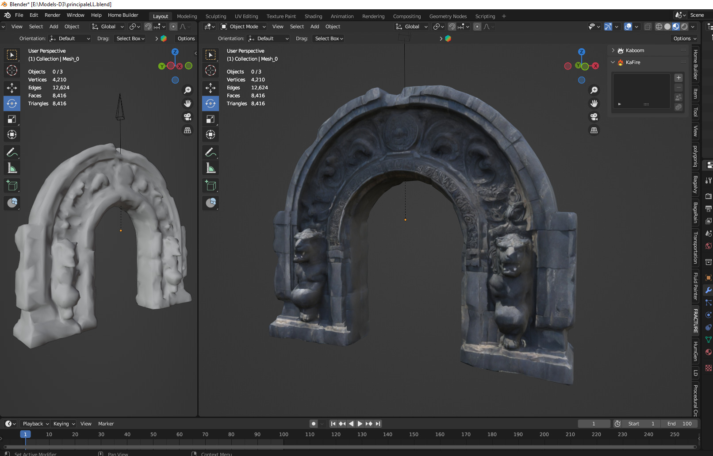Toggle Show Gizmo button
713x456 pixels.
(608, 27)
